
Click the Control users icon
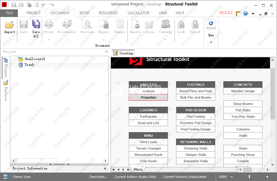click(165, 24)
